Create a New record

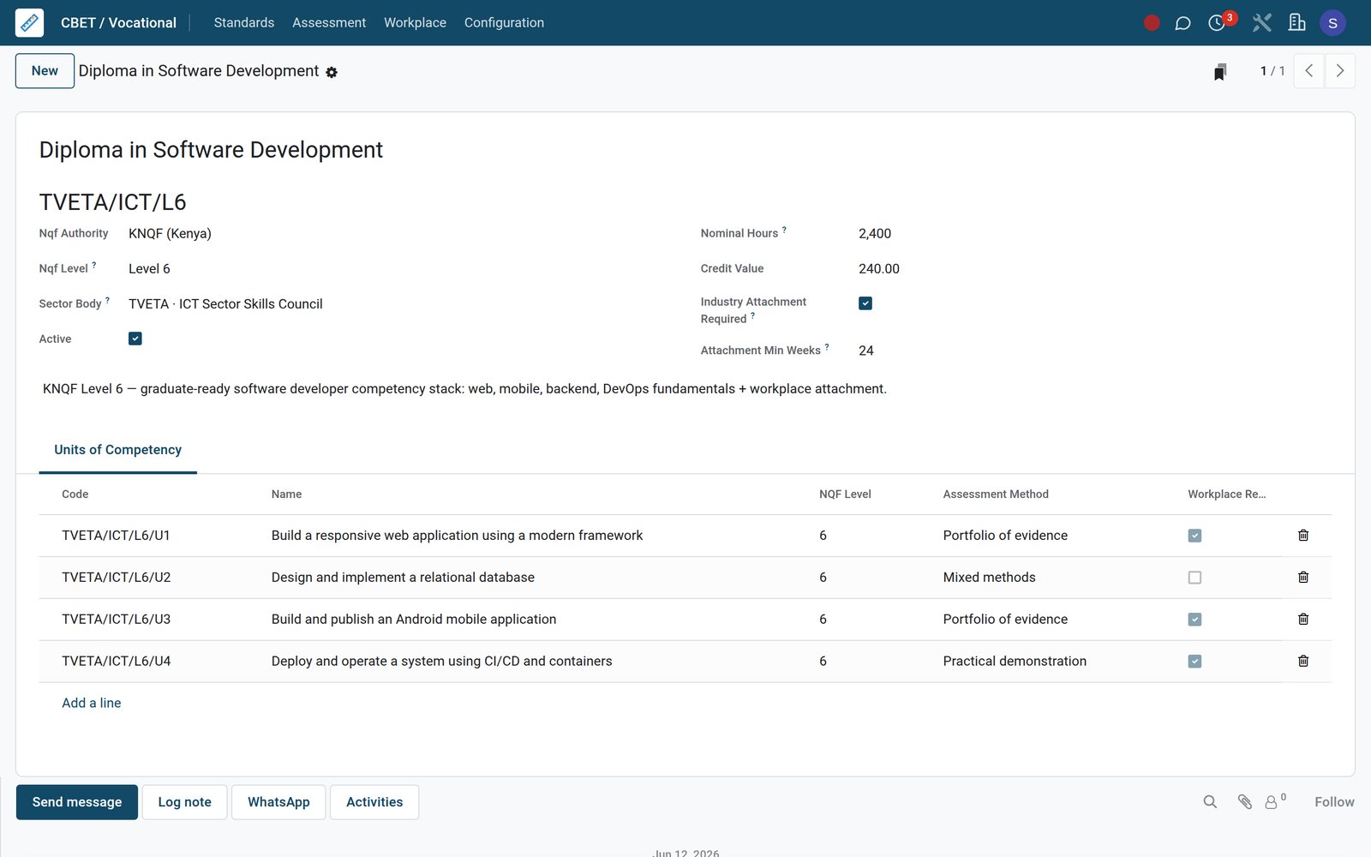click(x=45, y=71)
